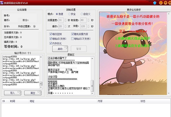Screen dimensions: 171x117
Task: Click down arrow of 帖子号 list scrollbar
Action: [41, 87]
